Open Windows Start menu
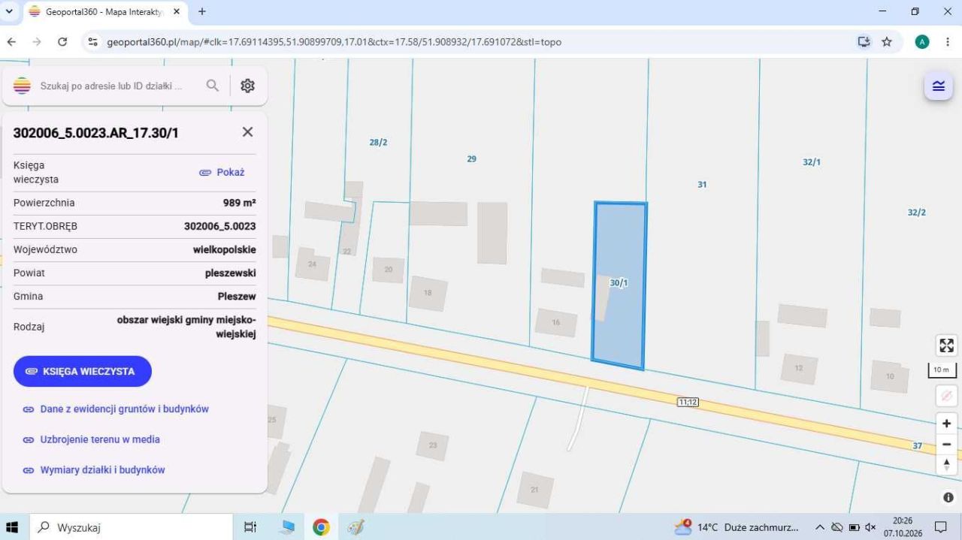962x540 pixels. tap(12, 527)
